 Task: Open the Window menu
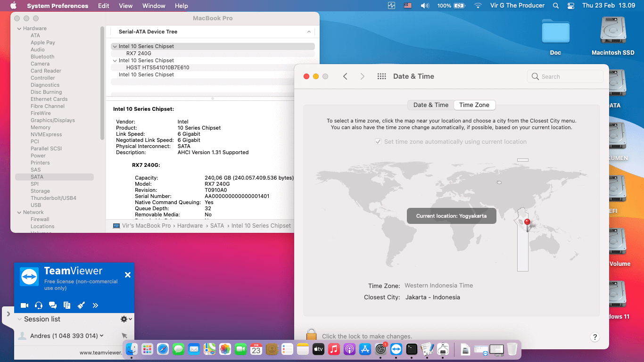[x=153, y=6]
